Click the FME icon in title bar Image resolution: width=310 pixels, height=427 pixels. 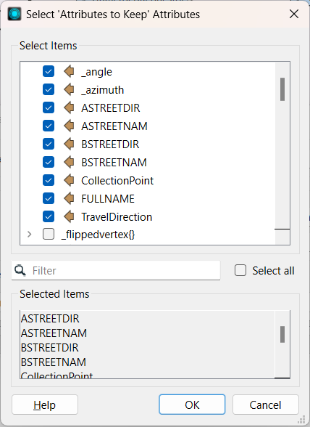(14, 15)
